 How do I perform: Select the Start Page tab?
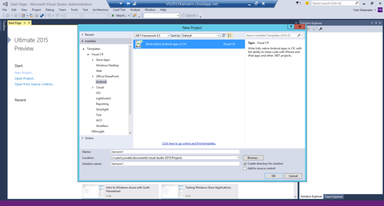(x=15, y=23)
